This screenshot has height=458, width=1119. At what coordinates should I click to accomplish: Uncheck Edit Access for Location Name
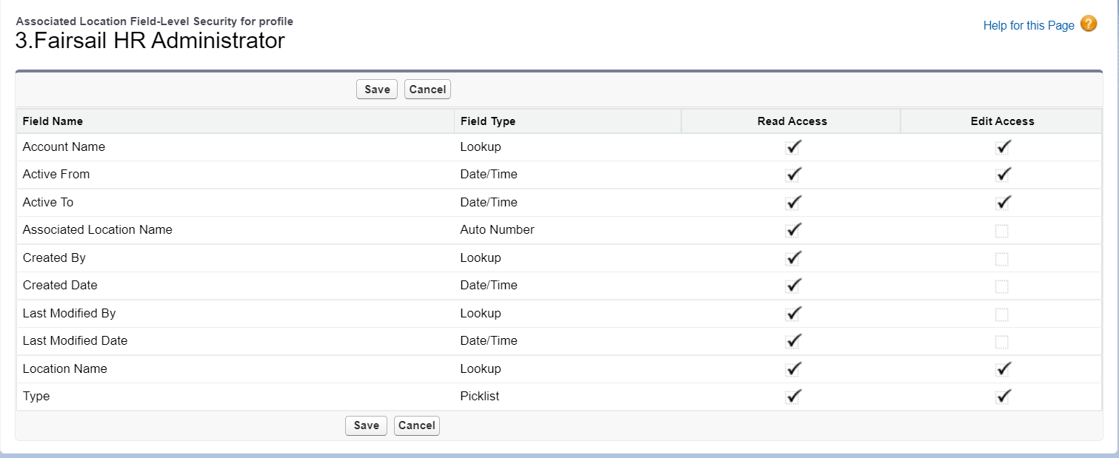[x=1003, y=369]
